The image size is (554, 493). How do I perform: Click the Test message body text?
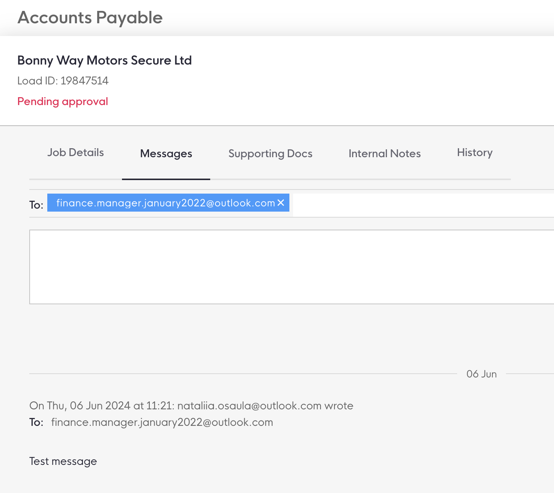coord(63,461)
